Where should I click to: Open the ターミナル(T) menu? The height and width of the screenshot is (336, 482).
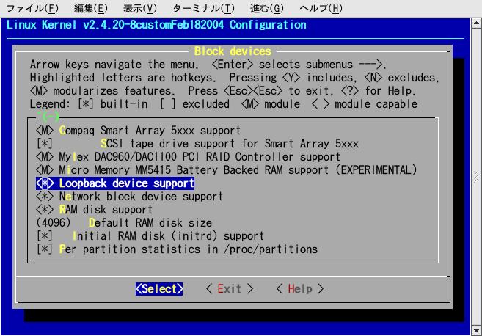pos(203,8)
